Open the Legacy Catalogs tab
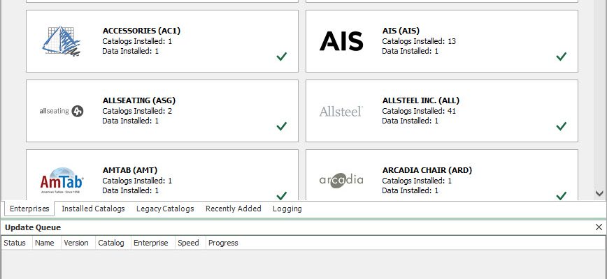Image resolution: width=607 pixels, height=279 pixels. (165, 209)
